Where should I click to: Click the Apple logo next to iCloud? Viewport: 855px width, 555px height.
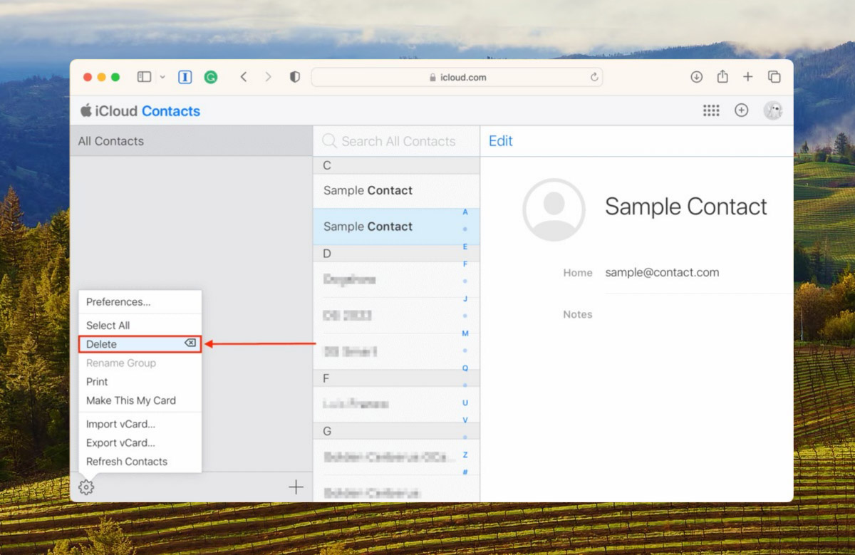point(85,110)
